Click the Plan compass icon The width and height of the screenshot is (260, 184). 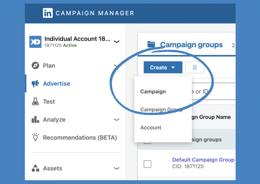(x=35, y=66)
